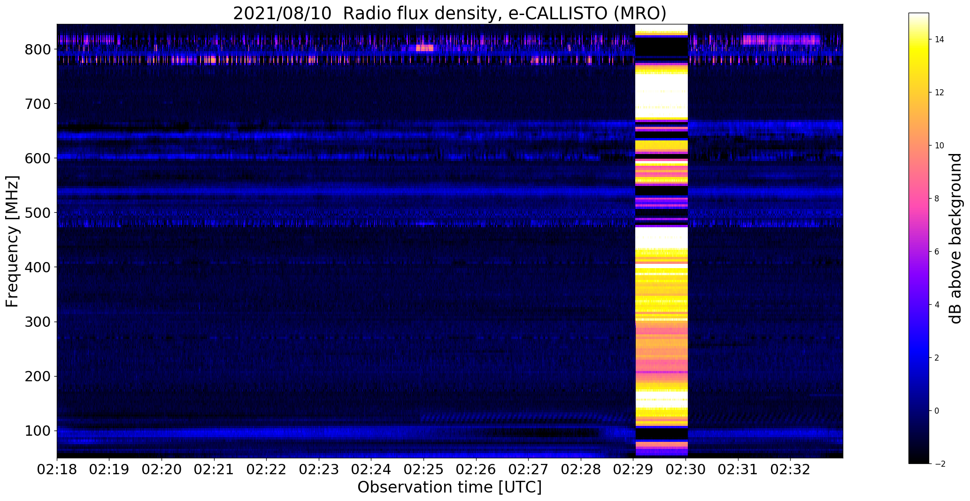Click the 800 frequency tick label
The width and height of the screenshot is (970, 501).
coord(38,49)
